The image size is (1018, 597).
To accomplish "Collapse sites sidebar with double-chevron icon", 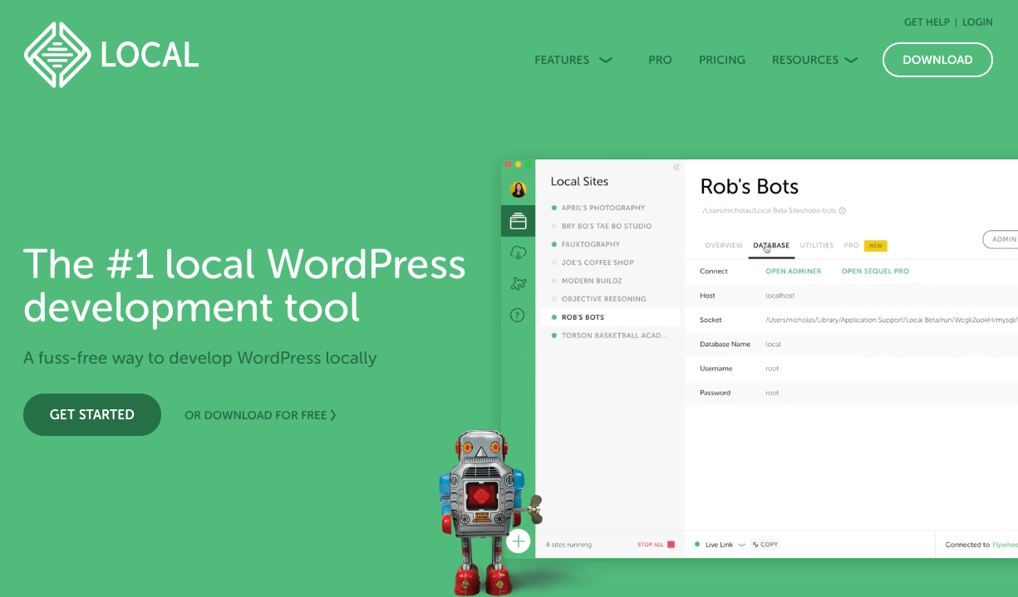I will pos(676,168).
